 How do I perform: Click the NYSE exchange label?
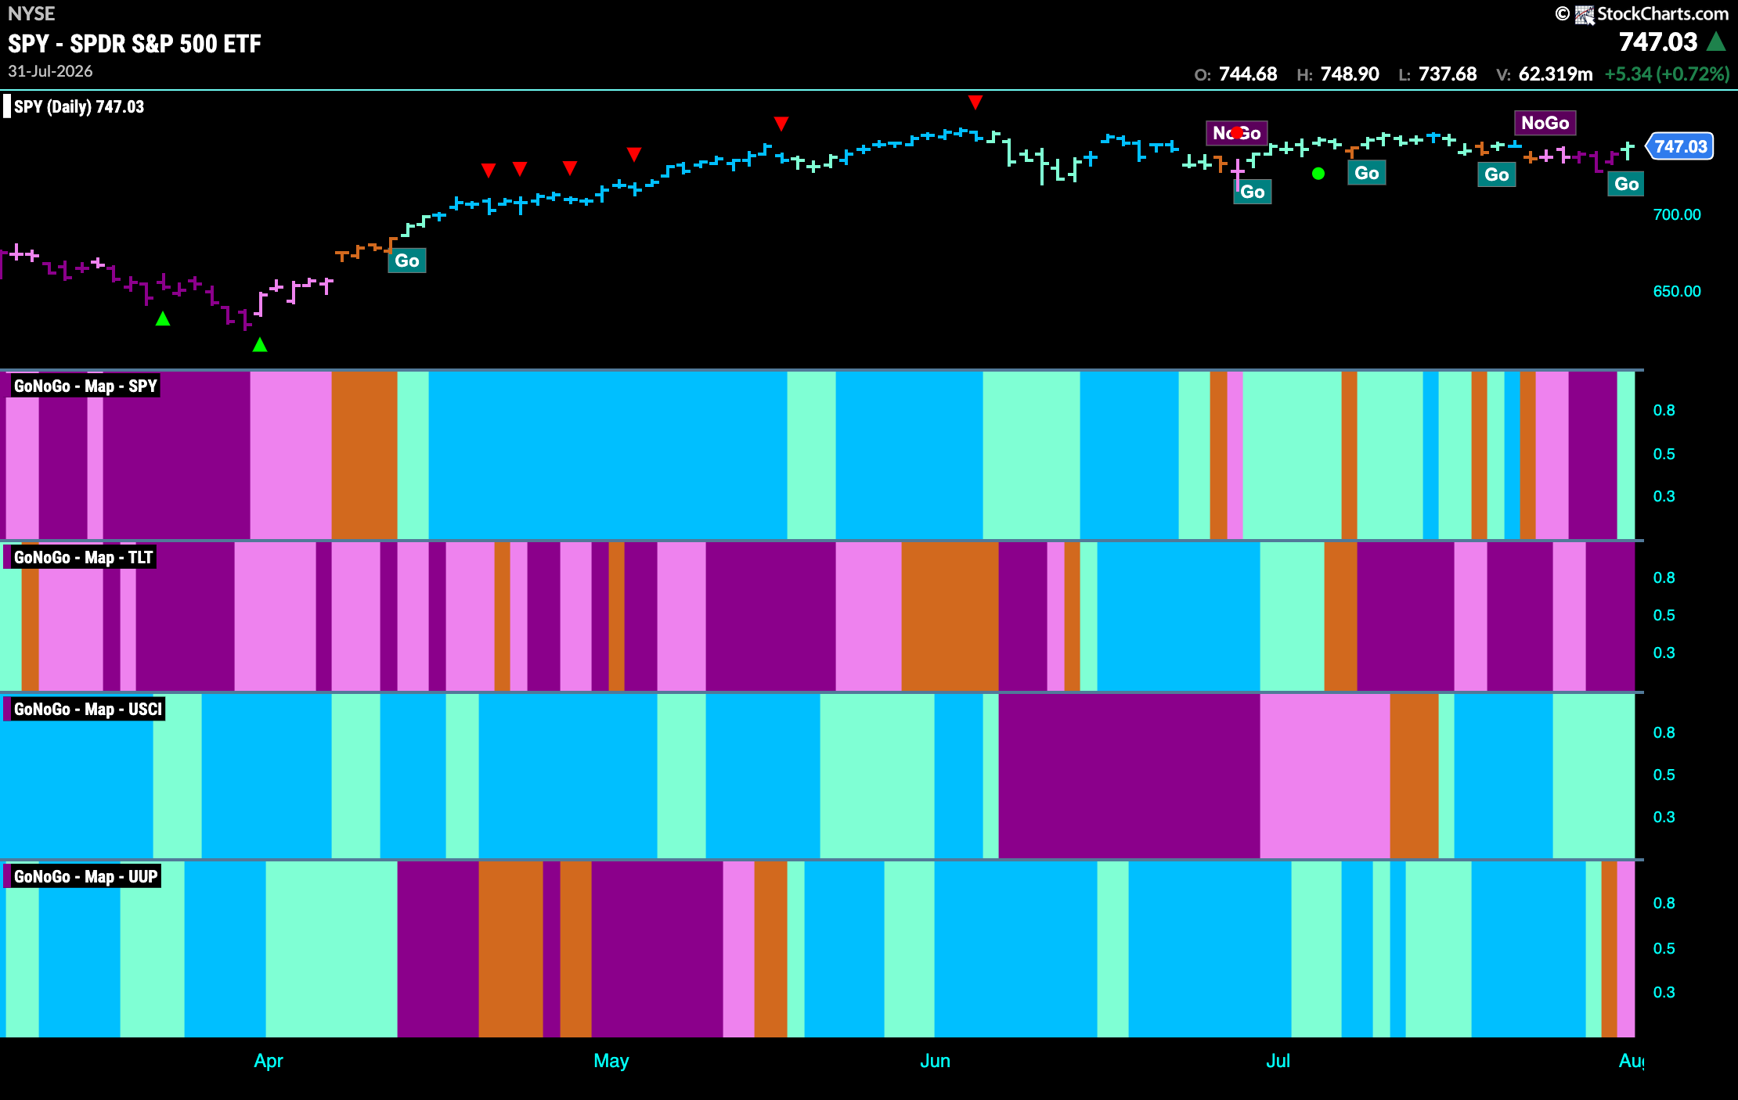click(x=31, y=13)
